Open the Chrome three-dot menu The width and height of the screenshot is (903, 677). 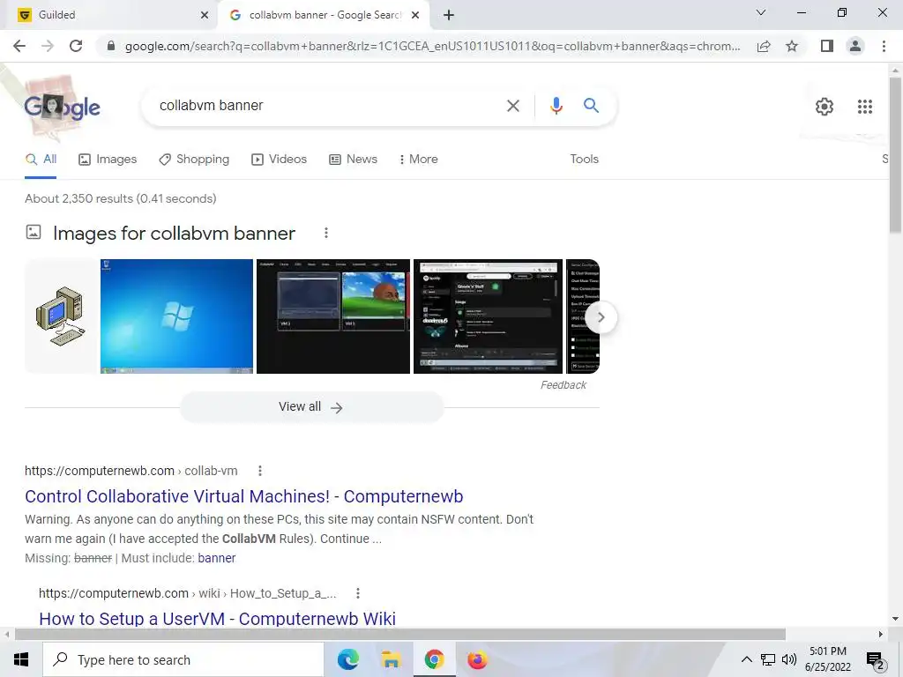point(884,46)
